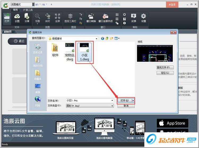Click the 分享 share ribbon icon
This screenshot has width=199, height=148.
tap(27, 18)
